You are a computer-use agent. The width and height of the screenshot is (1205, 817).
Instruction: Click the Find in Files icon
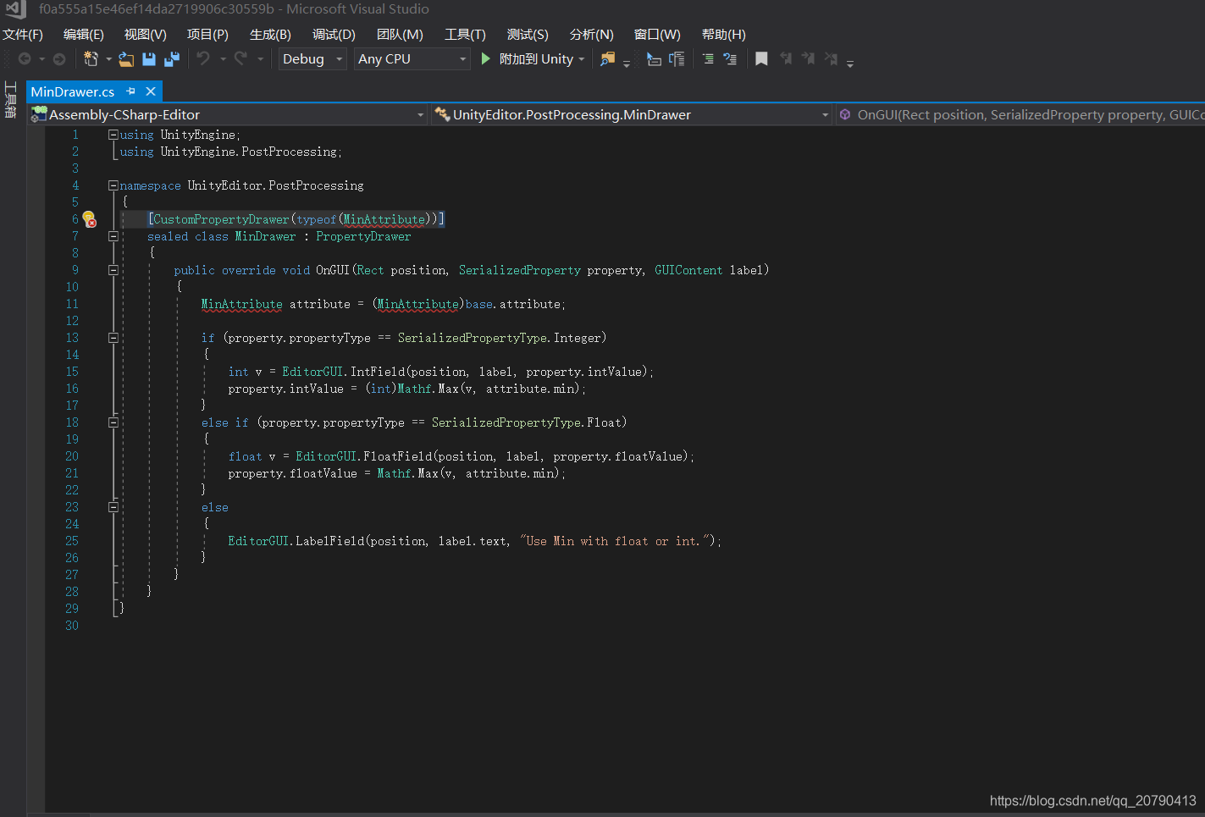click(x=607, y=59)
